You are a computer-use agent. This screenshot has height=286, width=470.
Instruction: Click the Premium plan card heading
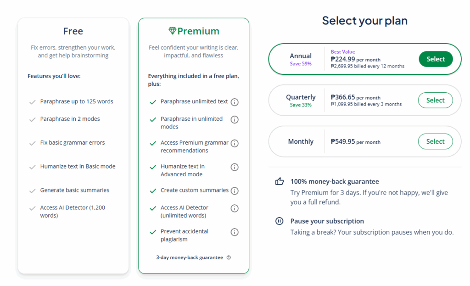[x=198, y=31]
